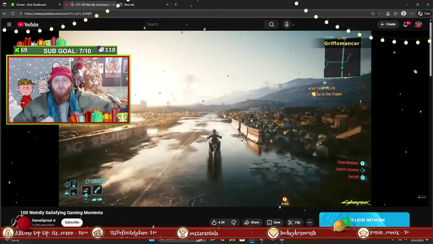Open the YouTube account avatar menu
The image size is (433, 244).
(x=418, y=24)
